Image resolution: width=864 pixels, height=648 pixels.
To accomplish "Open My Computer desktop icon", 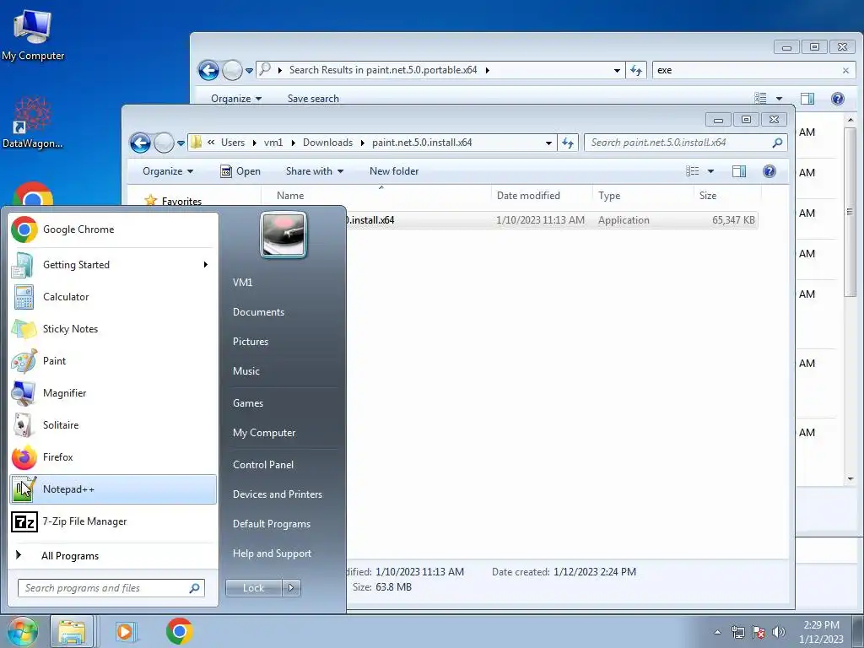I will click(33, 34).
